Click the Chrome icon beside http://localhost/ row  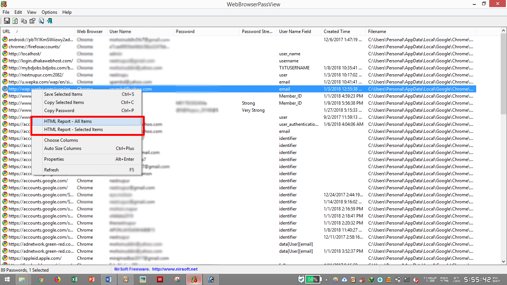5,54
